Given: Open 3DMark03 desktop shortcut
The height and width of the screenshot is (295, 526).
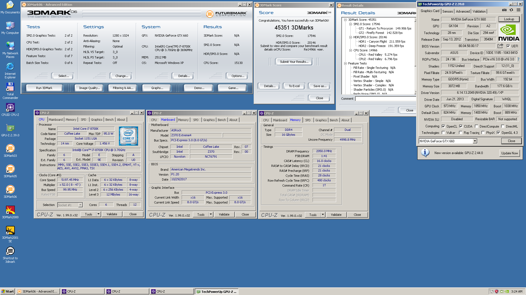Looking at the screenshot, I should click(10, 151).
